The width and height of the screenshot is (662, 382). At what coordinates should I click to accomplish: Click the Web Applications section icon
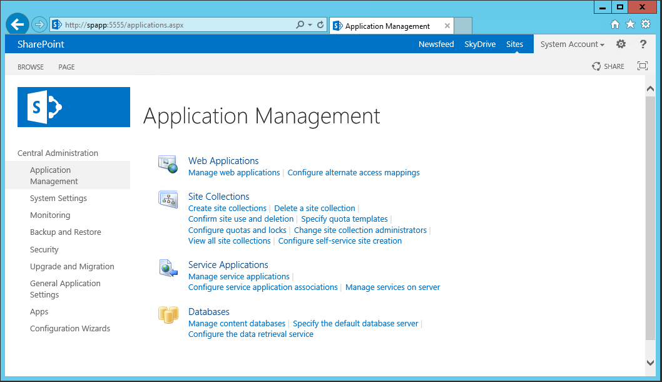point(168,164)
